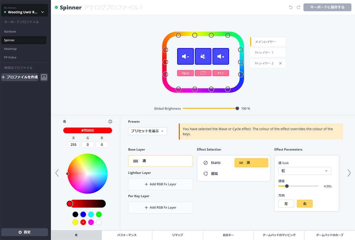Screen dimensions: 355x240
Task: Remove Fn レイヤー 2 with X icon
Action: point(280,63)
